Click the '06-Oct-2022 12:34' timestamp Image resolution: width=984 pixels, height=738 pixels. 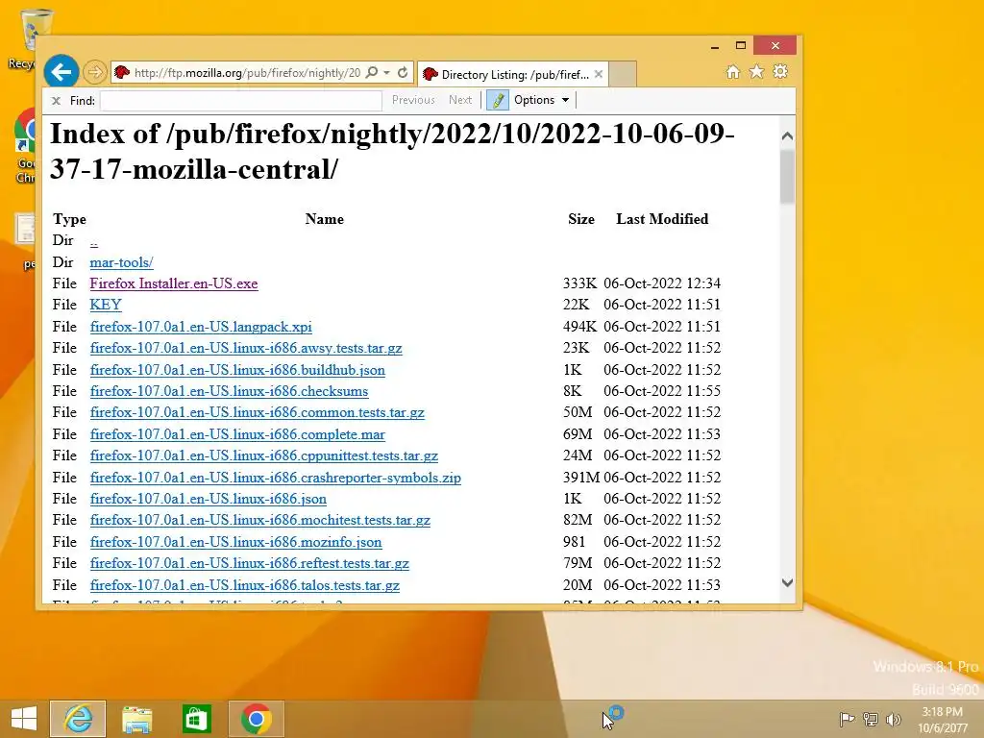coord(662,283)
